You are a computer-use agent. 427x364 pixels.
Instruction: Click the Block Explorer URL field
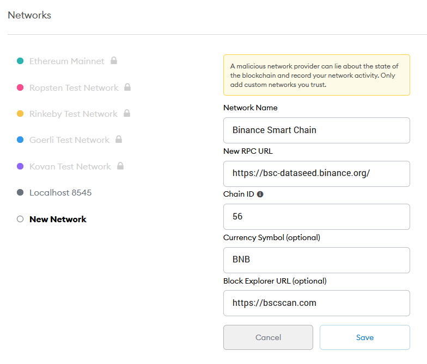[316, 303]
